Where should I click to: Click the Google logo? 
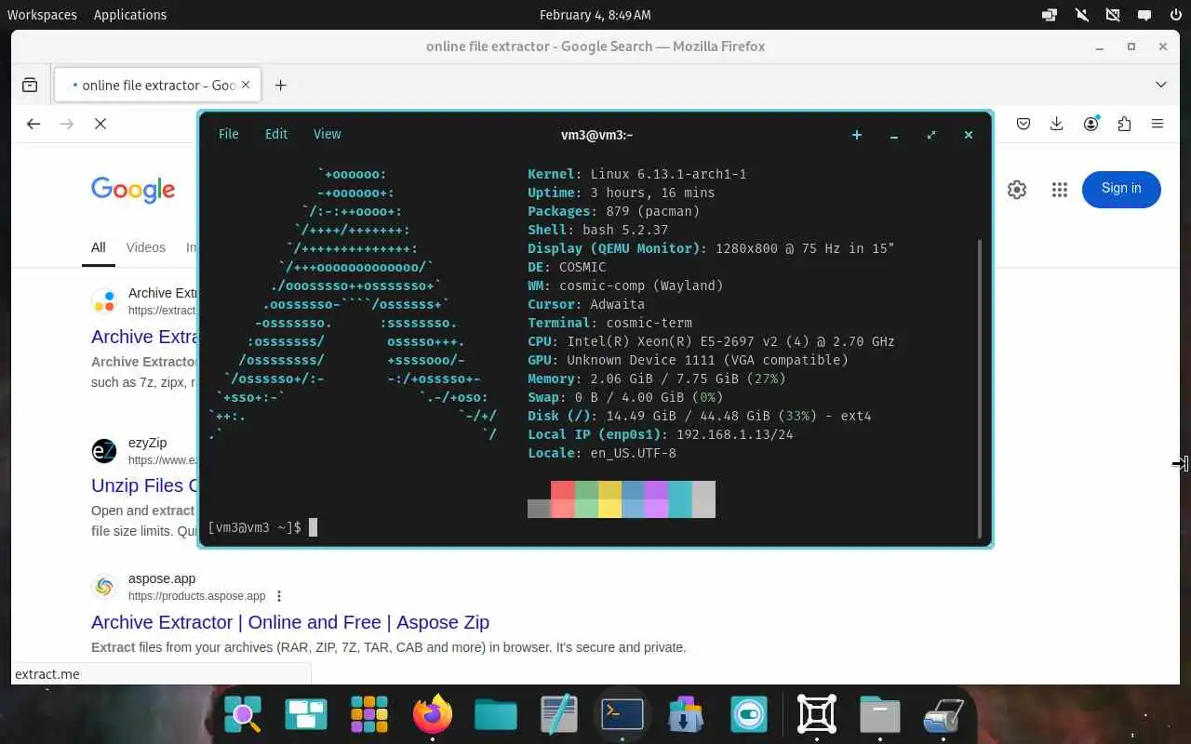pos(133,190)
